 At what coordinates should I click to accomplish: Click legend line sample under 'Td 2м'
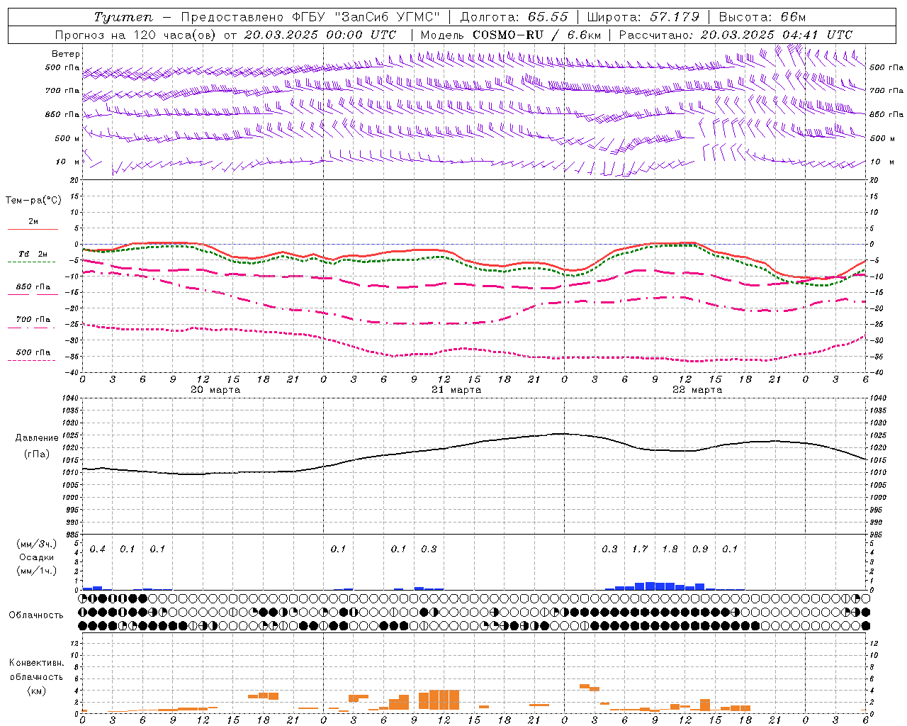32,262
